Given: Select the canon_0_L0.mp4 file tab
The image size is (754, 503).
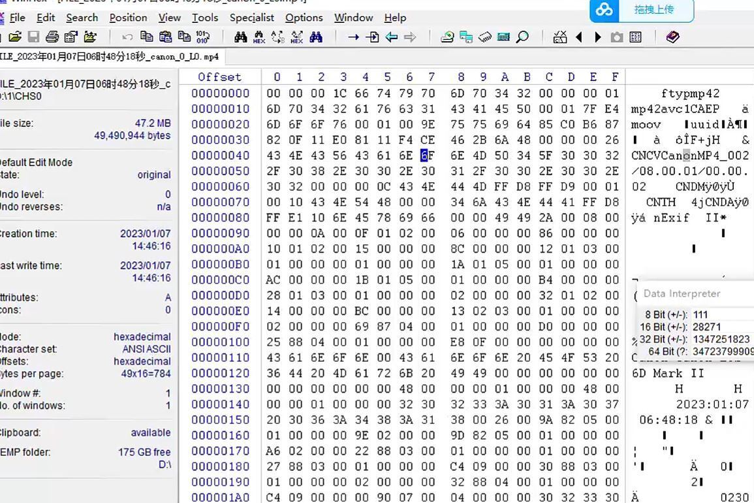Looking at the screenshot, I should point(110,57).
